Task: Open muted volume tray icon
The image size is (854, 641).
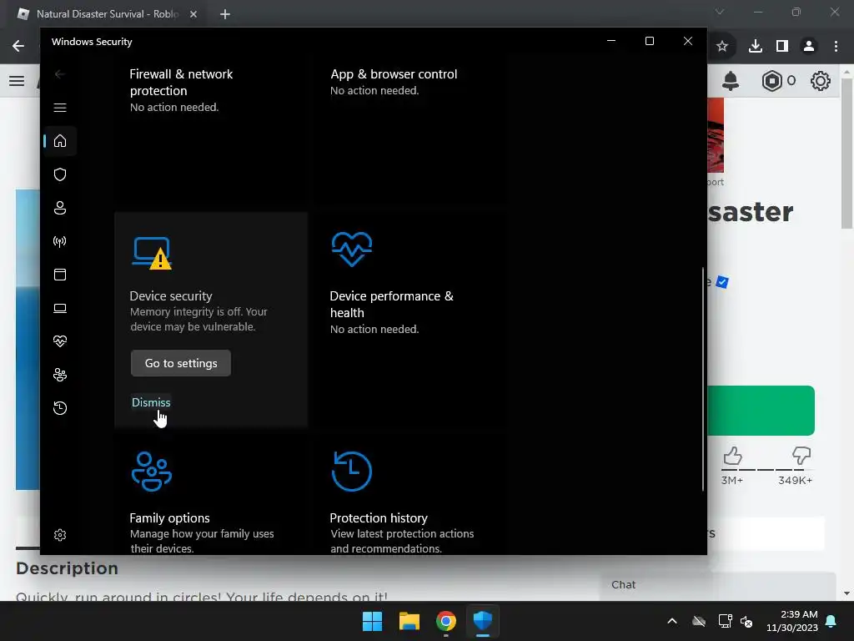Action: coord(746,621)
